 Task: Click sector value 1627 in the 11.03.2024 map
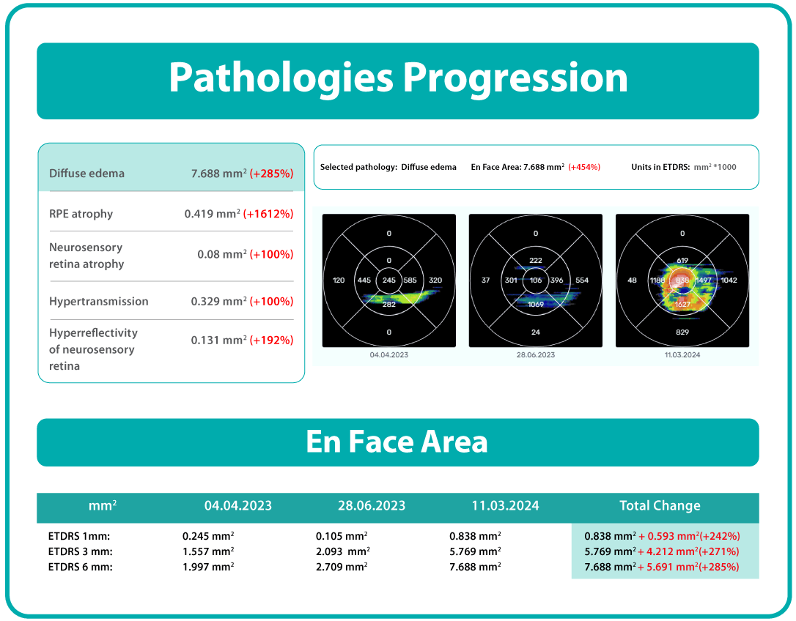tap(682, 305)
